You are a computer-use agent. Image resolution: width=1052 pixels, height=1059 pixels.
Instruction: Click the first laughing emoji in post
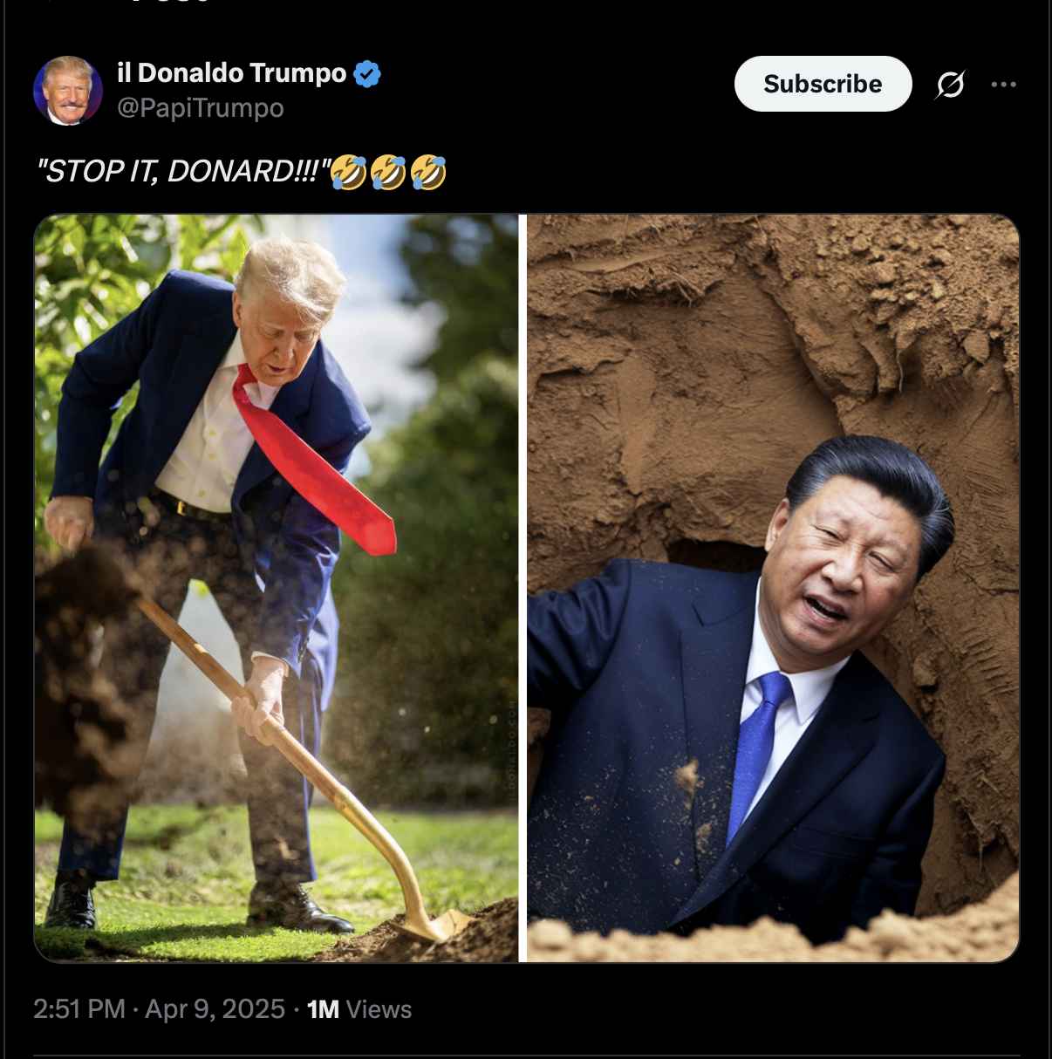pyautogui.click(x=349, y=172)
